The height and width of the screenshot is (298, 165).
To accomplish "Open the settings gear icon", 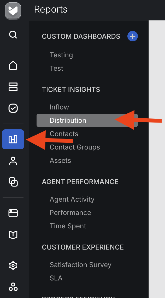I will point(13,266).
